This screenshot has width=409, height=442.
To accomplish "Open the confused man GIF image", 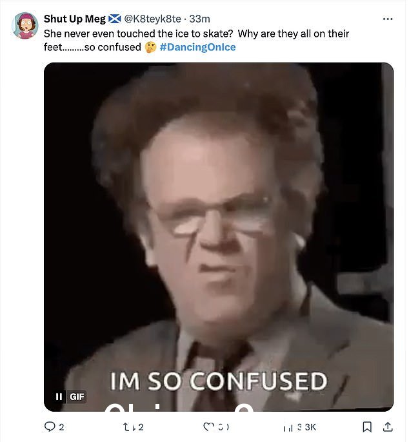I will (x=219, y=237).
